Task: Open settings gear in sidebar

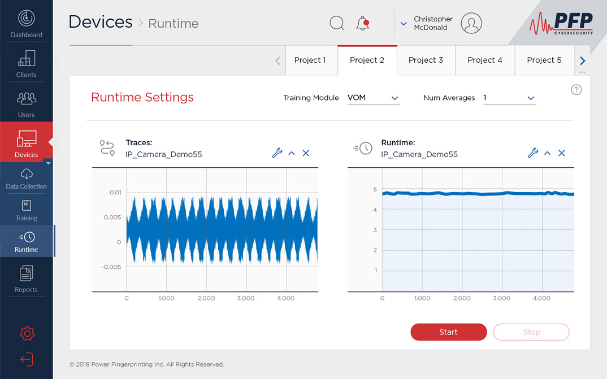Action: (27, 333)
